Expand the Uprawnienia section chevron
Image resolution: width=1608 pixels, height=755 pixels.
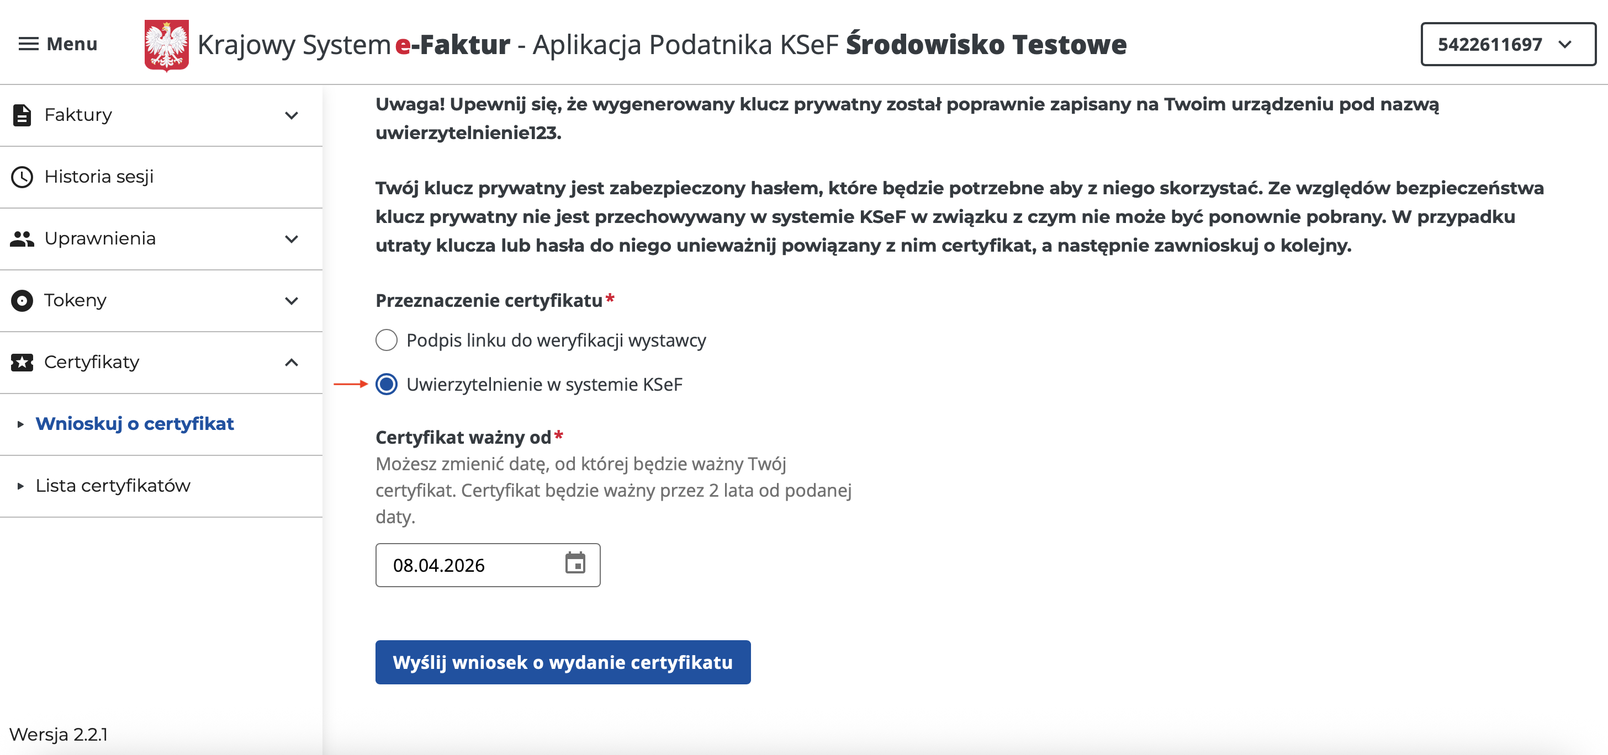coord(292,239)
